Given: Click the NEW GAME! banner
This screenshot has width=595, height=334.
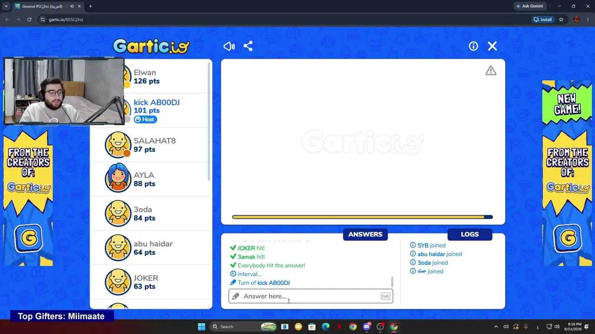Looking at the screenshot, I should (567, 103).
